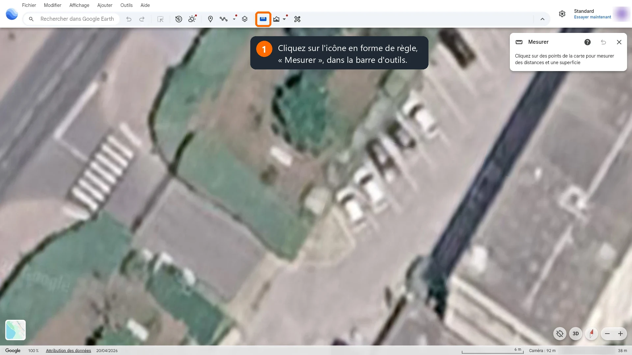Image resolution: width=632 pixels, height=355 pixels.
Task: Toggle the 3D view button
Action: pyautogui.click(x=576, y=334)
